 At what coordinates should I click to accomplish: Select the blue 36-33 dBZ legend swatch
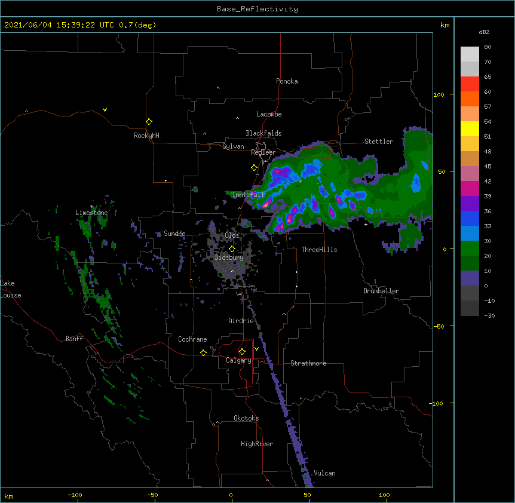470,218
